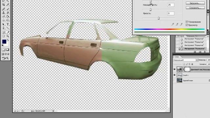This screenshot has width=210, height=118.
Task: Toggle lock image pixels in Layers panel
Action: tap(187, 64)
